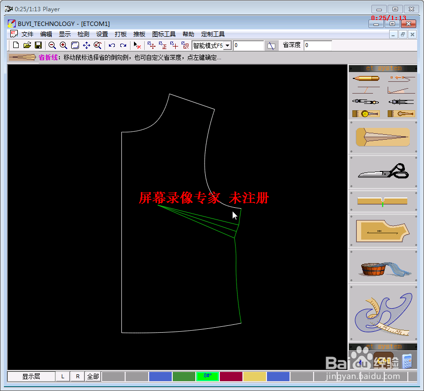Click the ET document icon left of 文件
Viewport: 424px width, 391px height.
click(14, 34)
